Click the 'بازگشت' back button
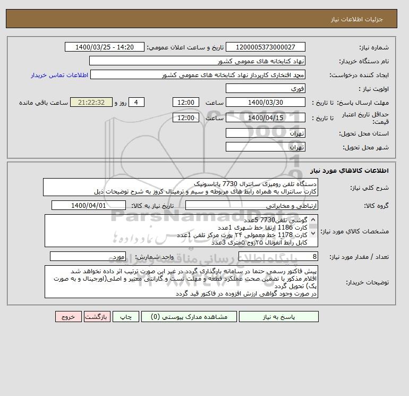The width and height of the screenshot is (409, 396). (97, 317)
